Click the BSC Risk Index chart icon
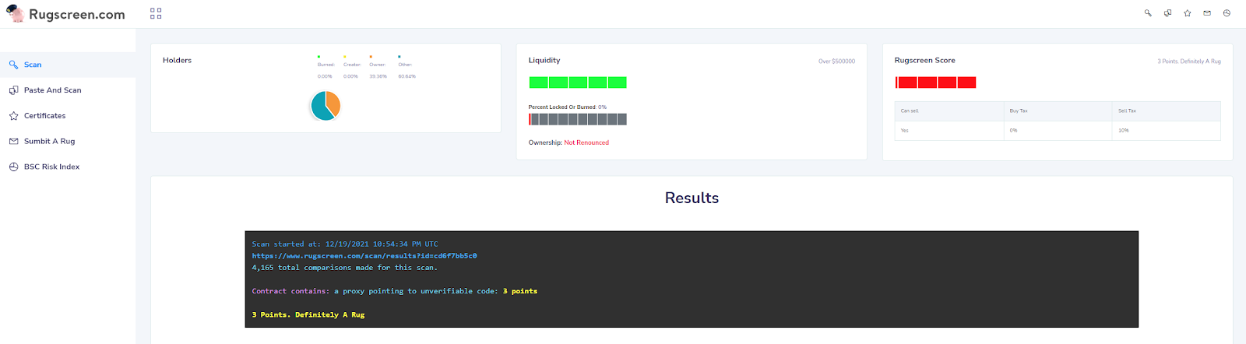 [x=13, y=167]
